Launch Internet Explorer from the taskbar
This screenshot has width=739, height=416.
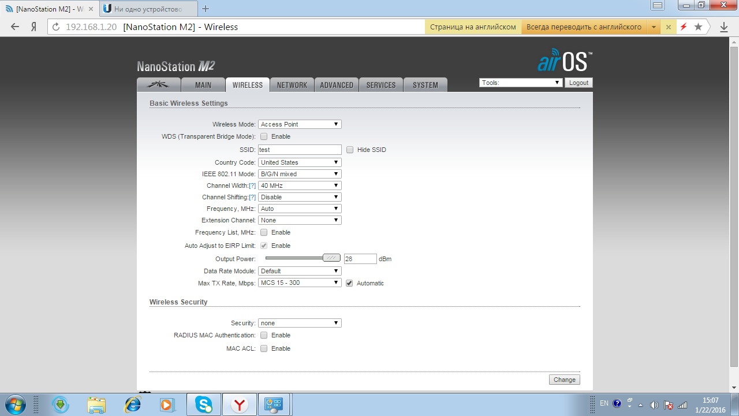pyautogui.click(x=132, y=404)
